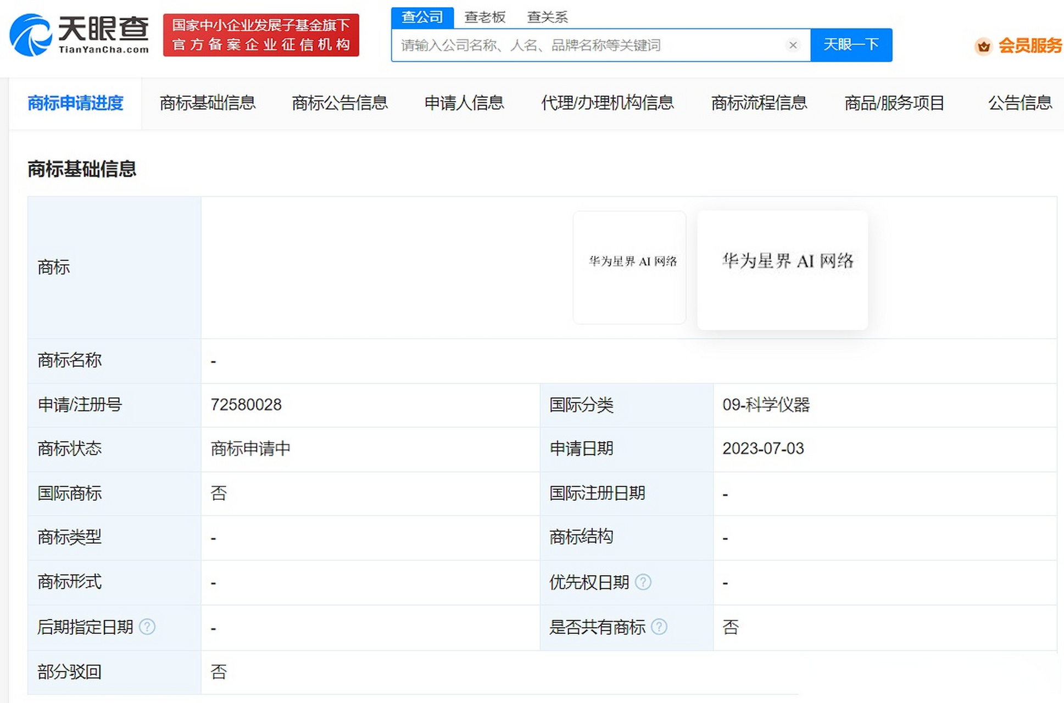Click the red 官方备案企业征信机构 banner
The image size is (1064, 703).
coord(261,35)
